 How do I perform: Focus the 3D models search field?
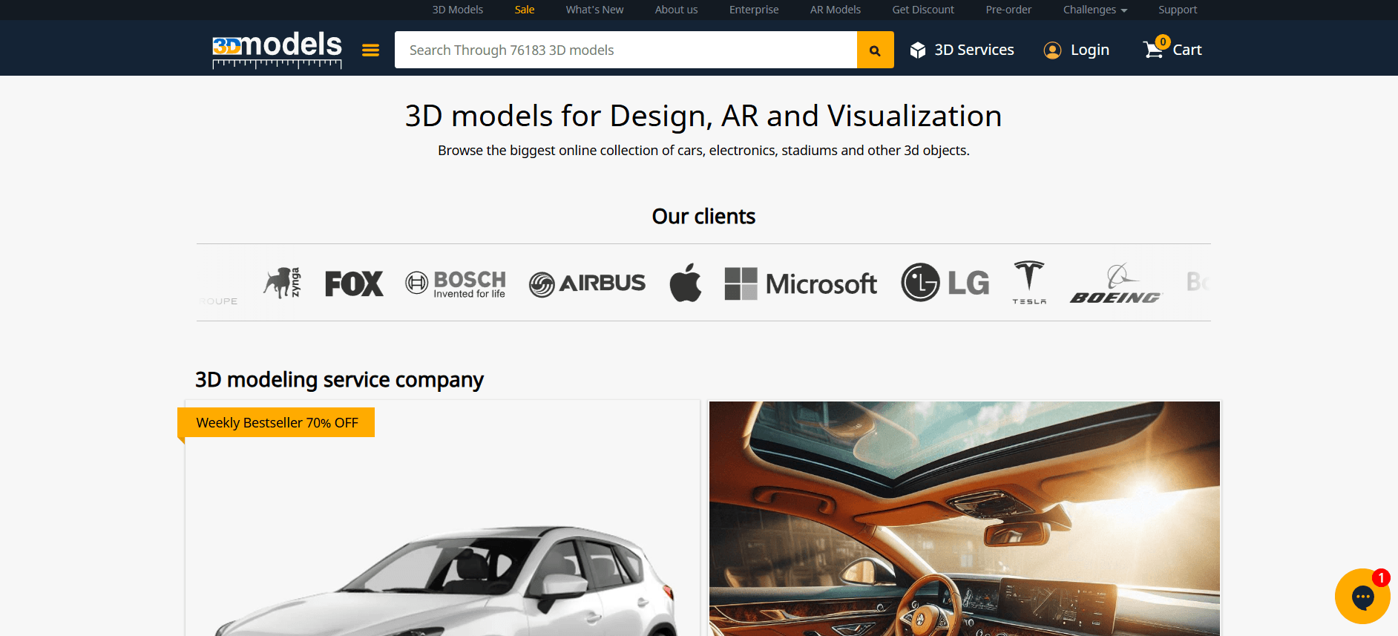tap(626, 50)
